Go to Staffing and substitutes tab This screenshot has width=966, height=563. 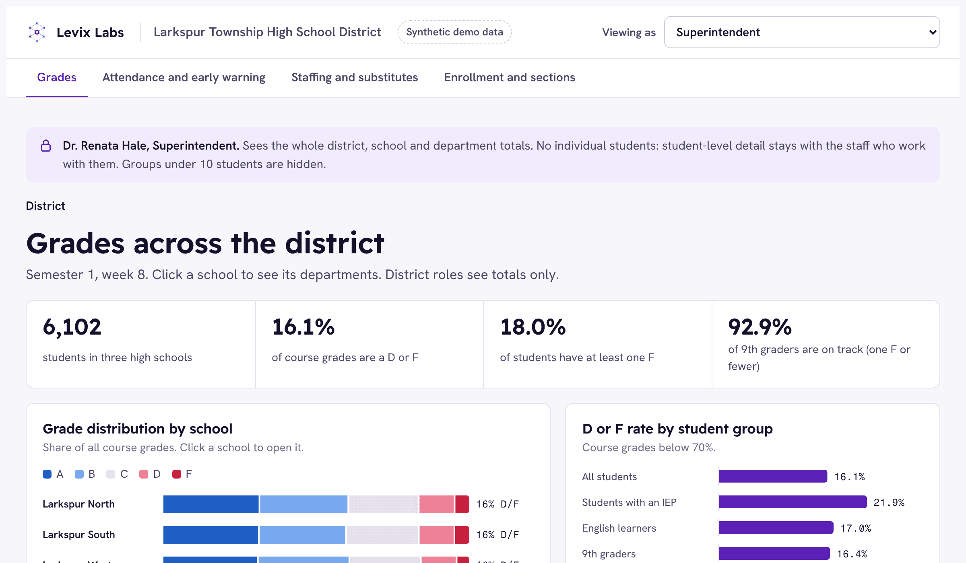[355, 77]
